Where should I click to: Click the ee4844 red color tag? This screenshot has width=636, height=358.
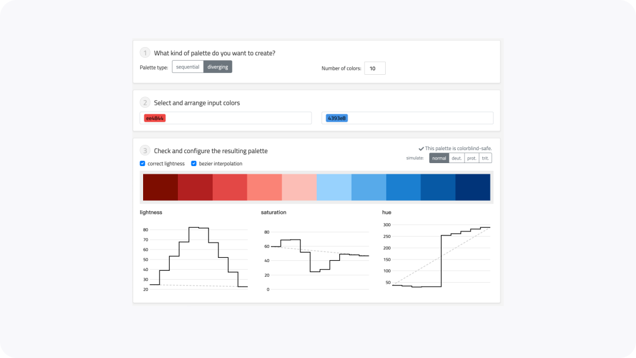[154, 118]
